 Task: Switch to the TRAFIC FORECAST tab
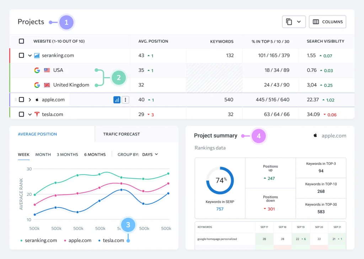click(122, 134)
